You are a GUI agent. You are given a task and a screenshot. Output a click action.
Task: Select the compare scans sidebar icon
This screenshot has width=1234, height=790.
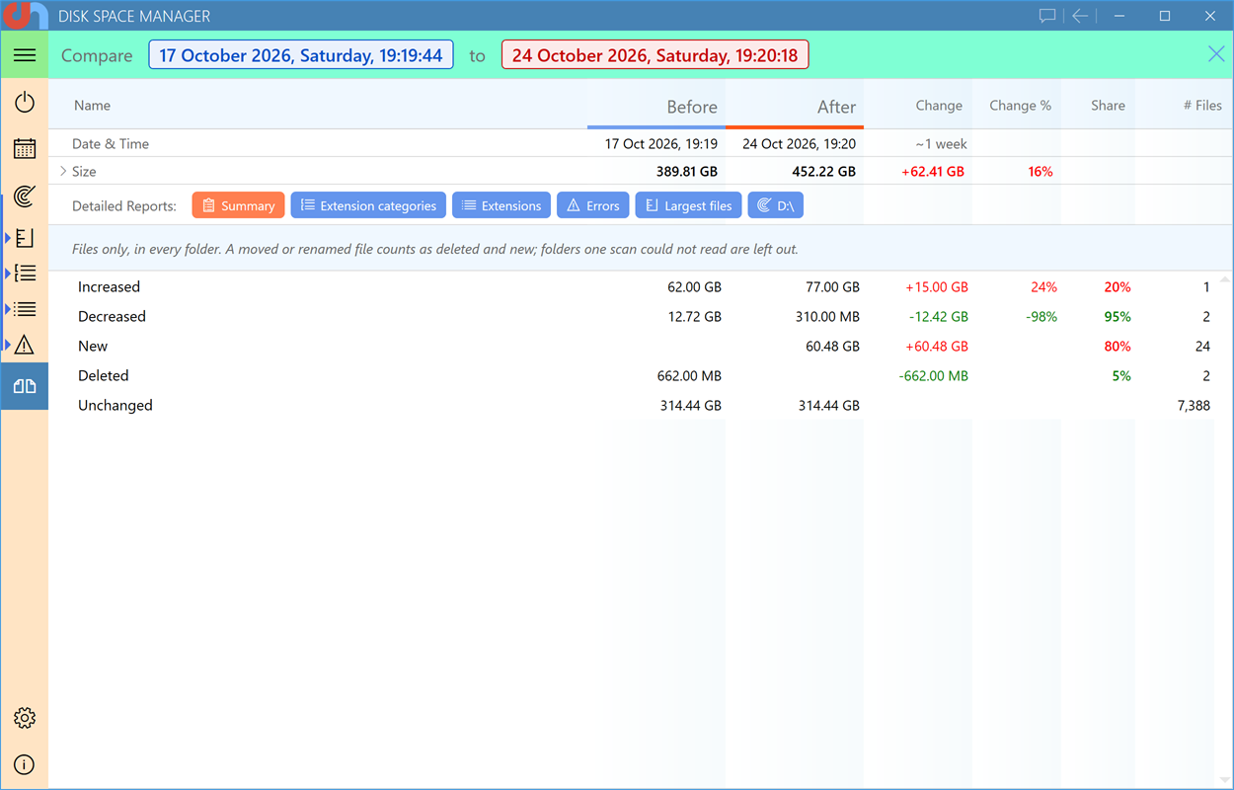click(x=25, y=386)
